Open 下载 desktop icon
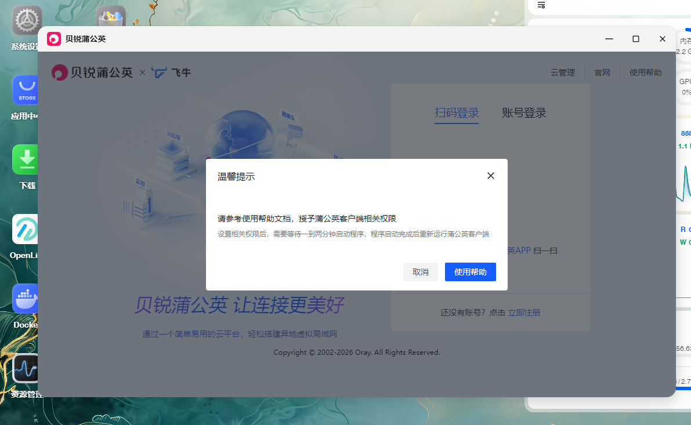Image resolution: width=691 pixels, height=425 pixels. [25, 159]
